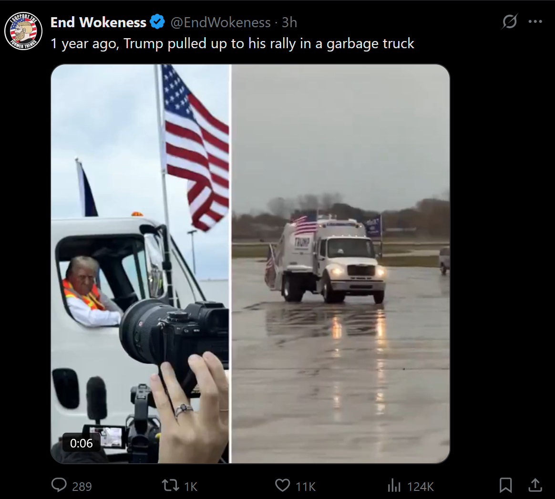Viewport: 555px width, 499px height.
Task: Like the post with heart icon
Action: click(282, 485)
